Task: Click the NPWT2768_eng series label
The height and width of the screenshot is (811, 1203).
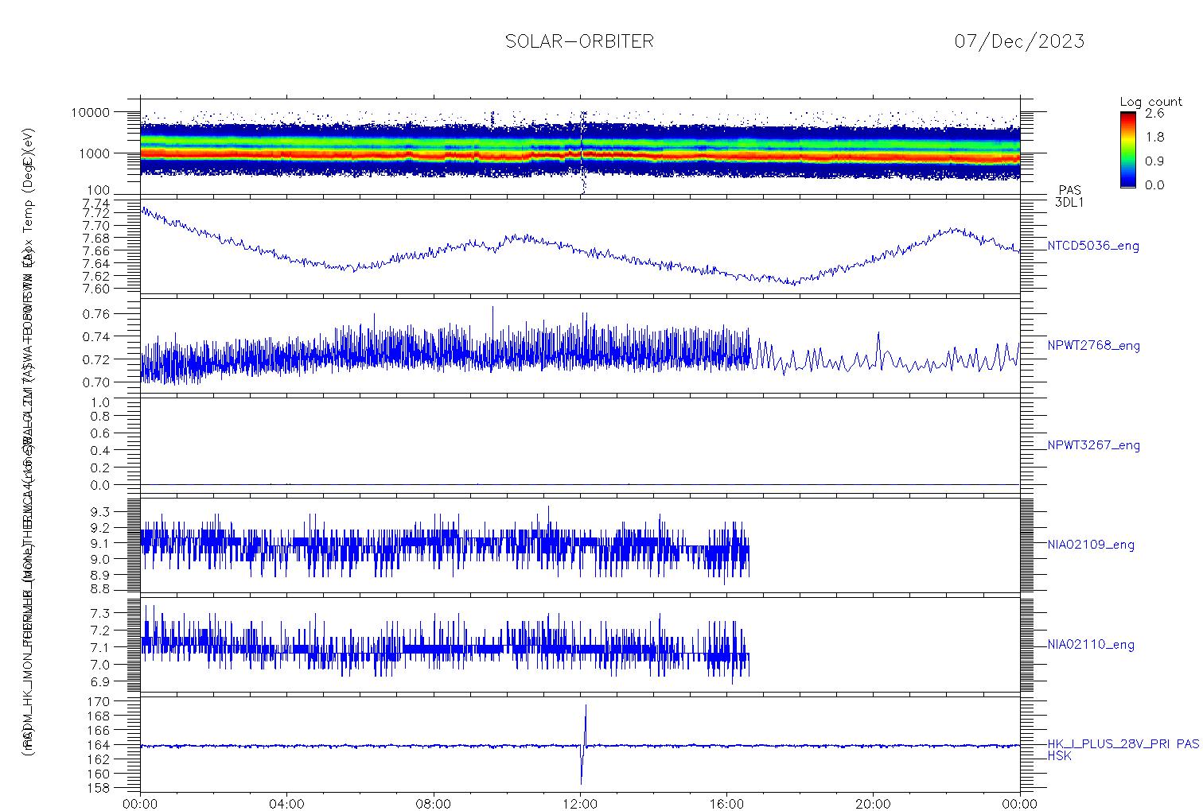Action: pos(1093,346)
